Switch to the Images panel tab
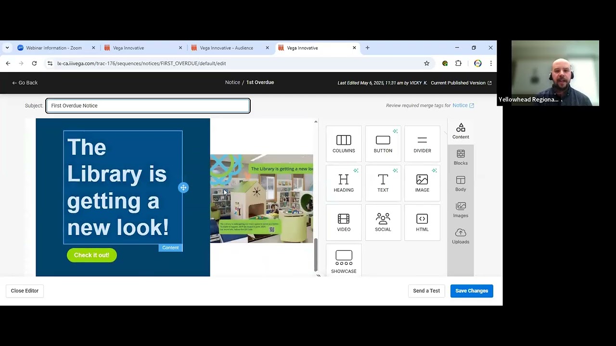This screenshot has height=346, width=616. (461, 210)
